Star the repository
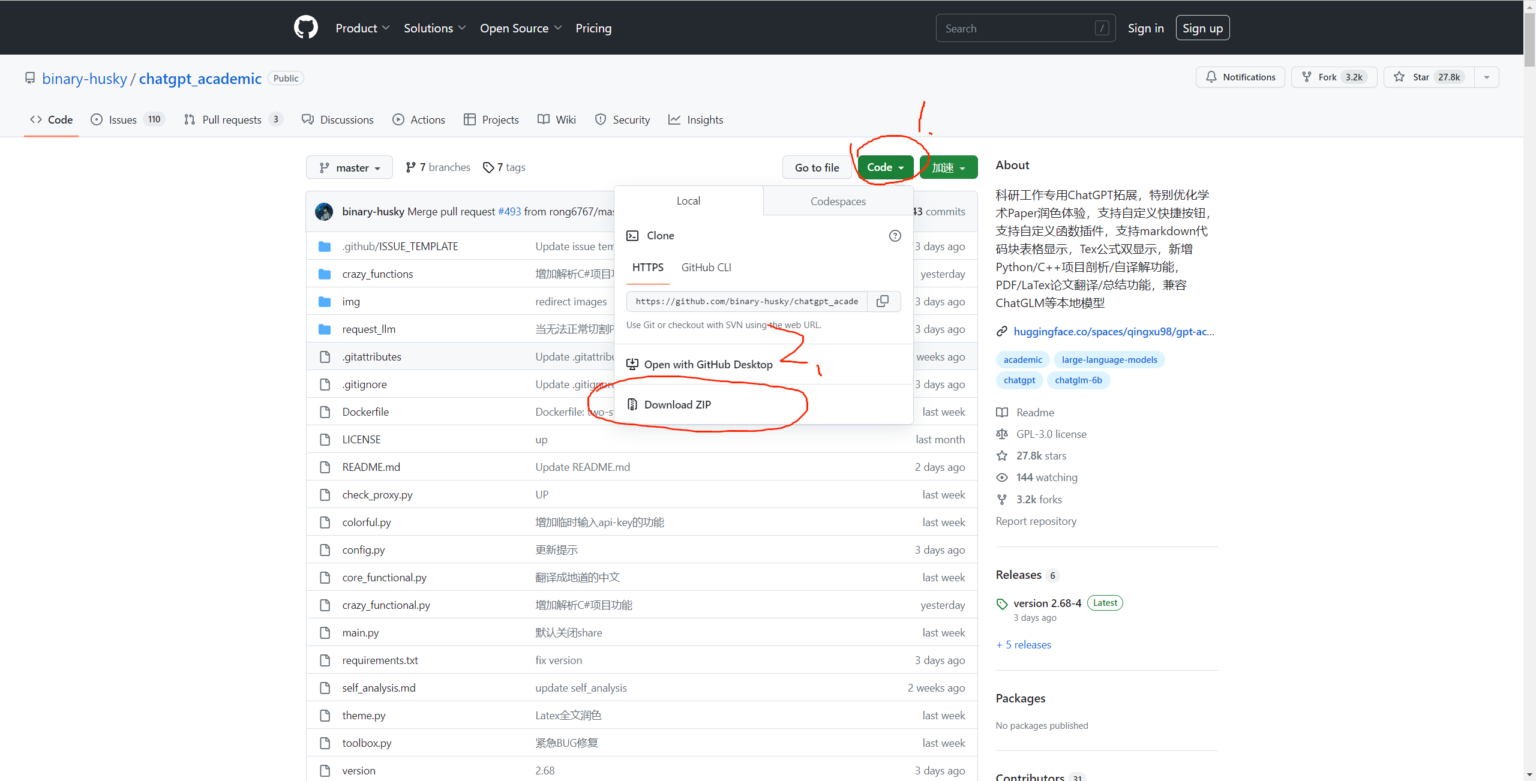This screenshot has height=781, width=1536. pos(1429,77)
